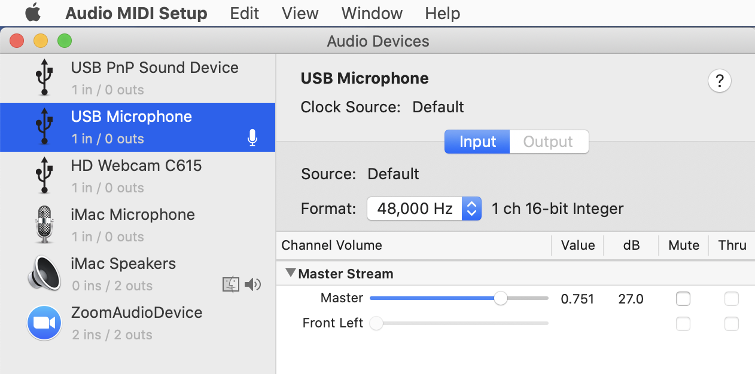Switch to the Input tab
The width and height of the screenshot is (755, 374).
tap(477, 142)
